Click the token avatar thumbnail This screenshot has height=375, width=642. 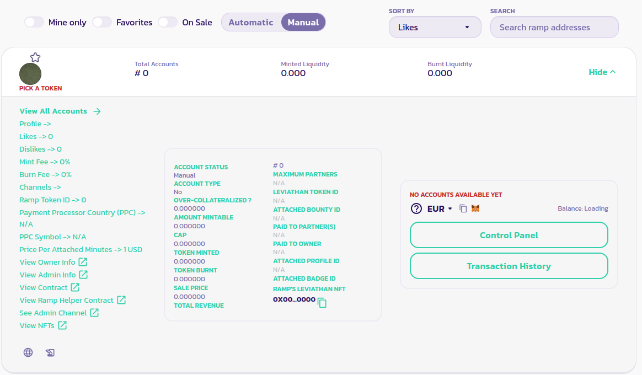[x=30, y=74]
